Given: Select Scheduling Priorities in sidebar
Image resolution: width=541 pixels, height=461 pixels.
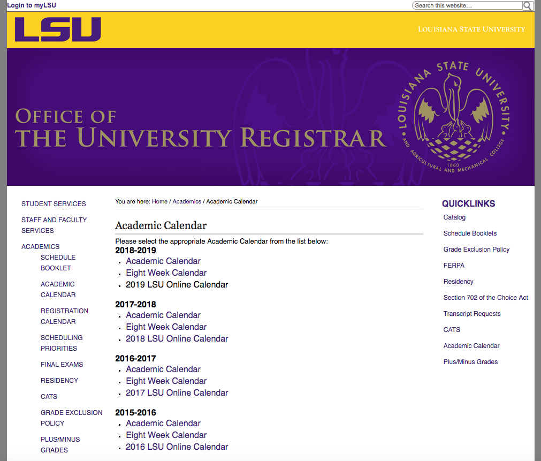Looking at the screenshot, I should 62,343.
